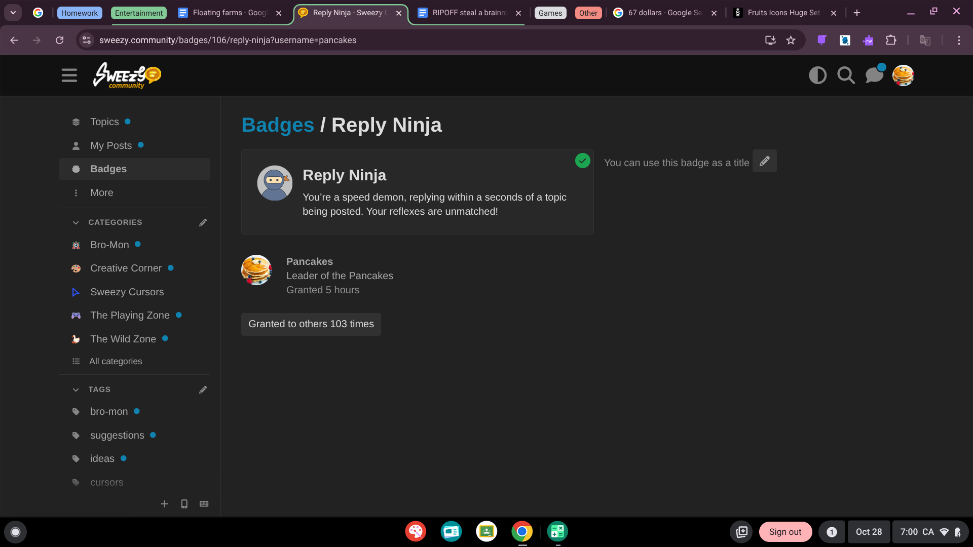The width and height of the screenshot is (973, 547).
Task: Toggle mobile view icon in sidebar footer
Action: 184,504
